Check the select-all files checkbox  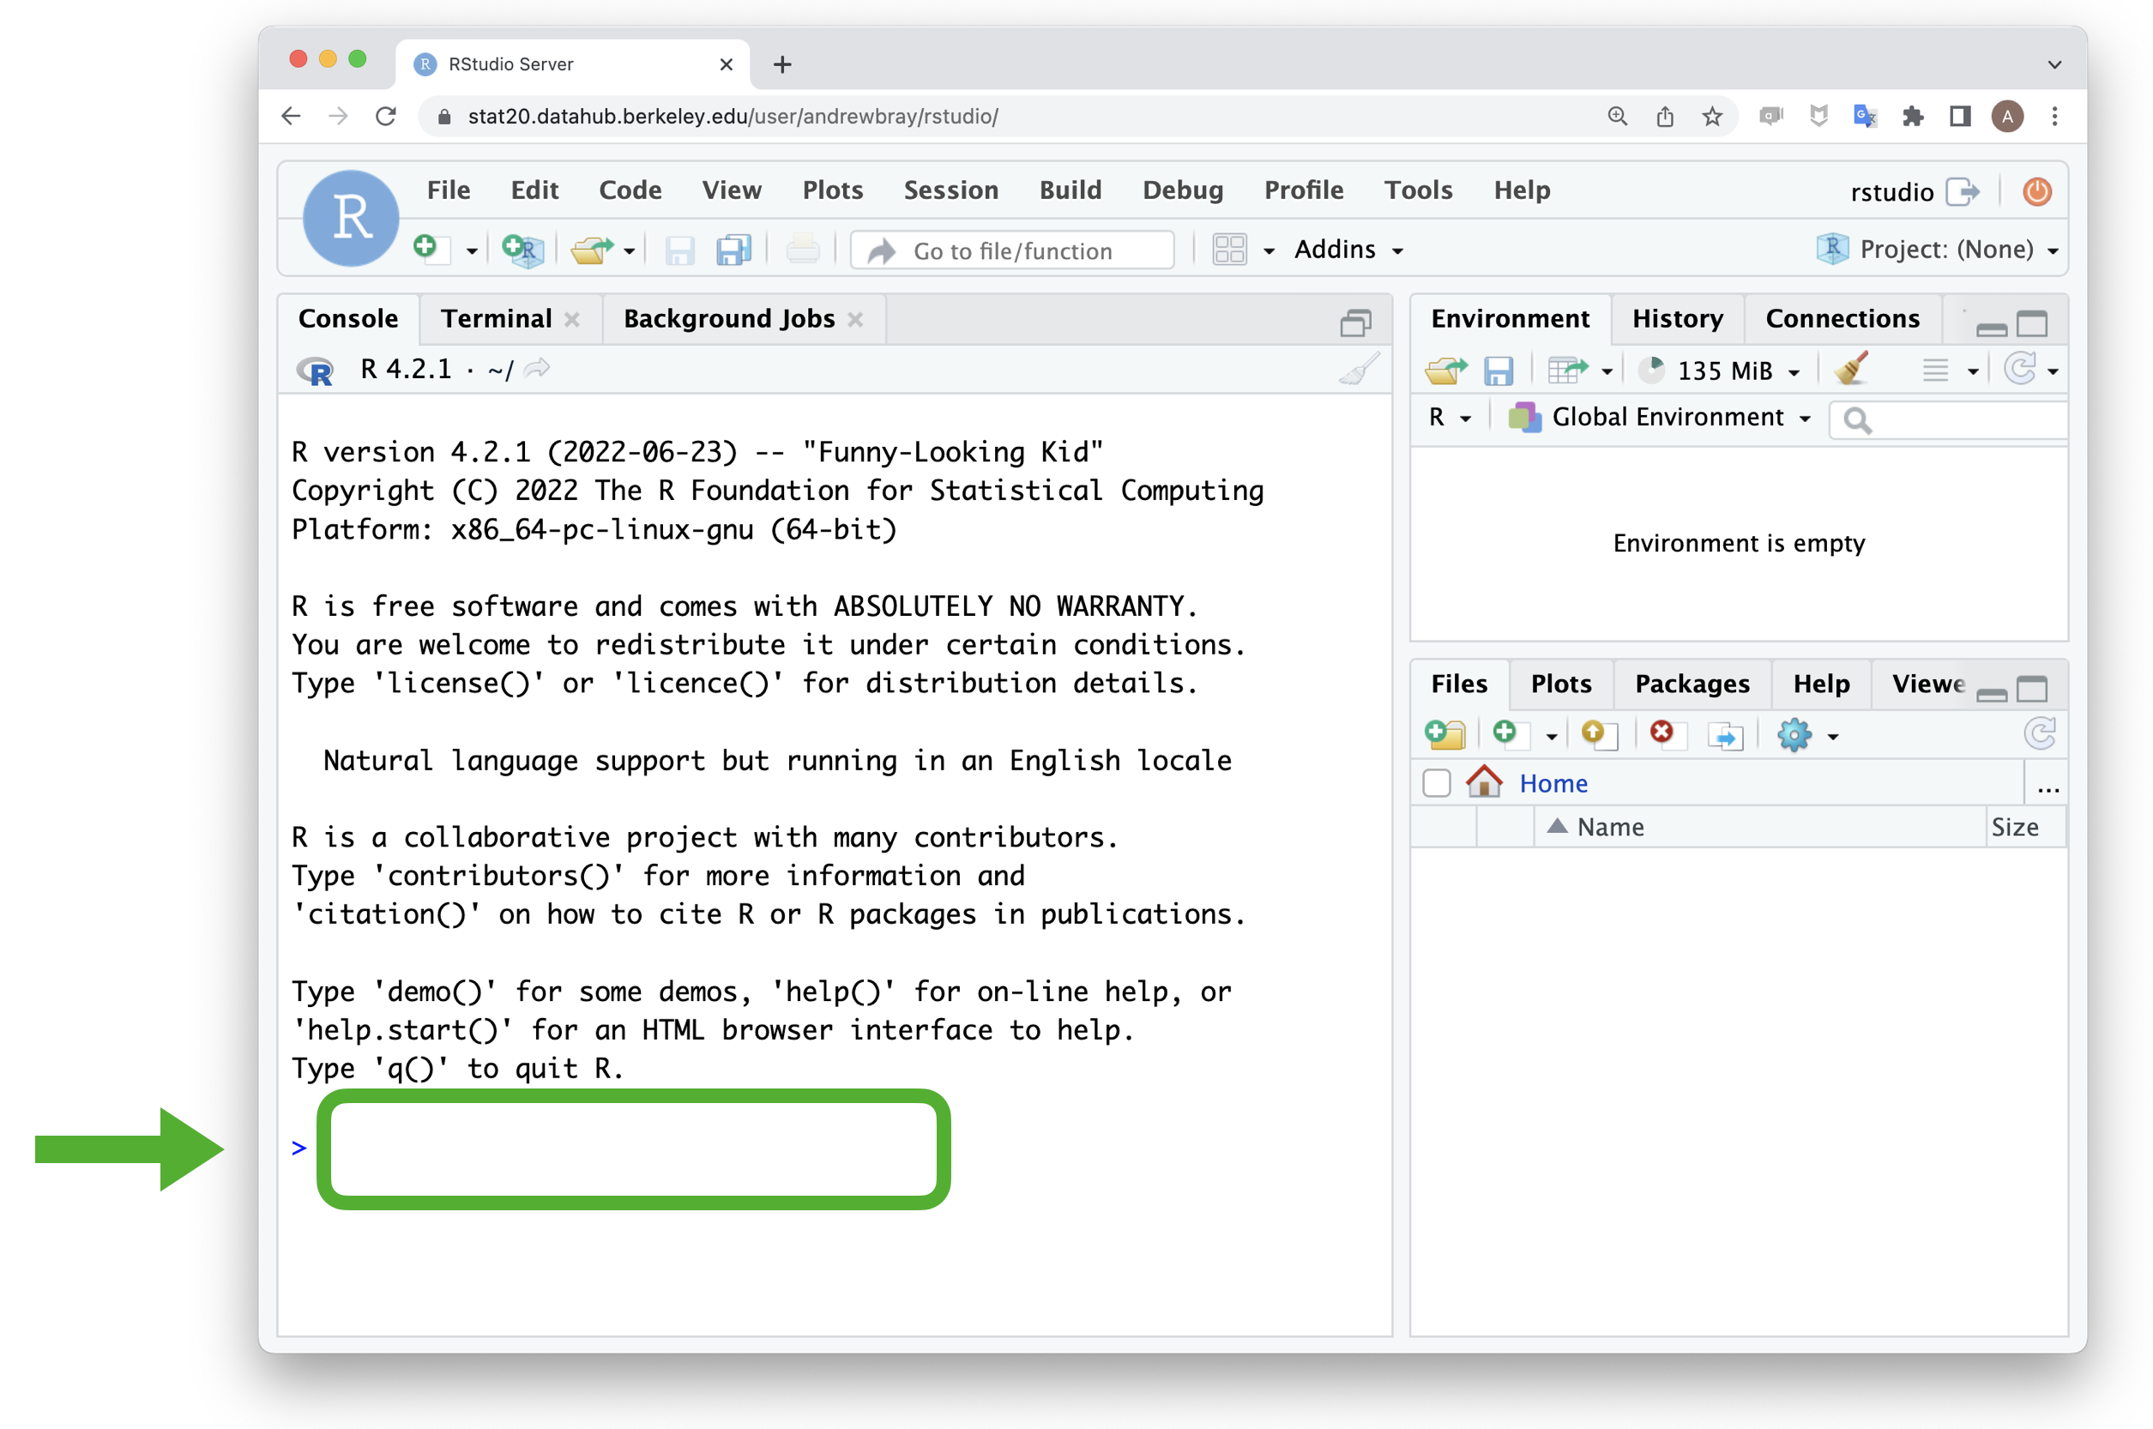click(x=1437, y=783)
